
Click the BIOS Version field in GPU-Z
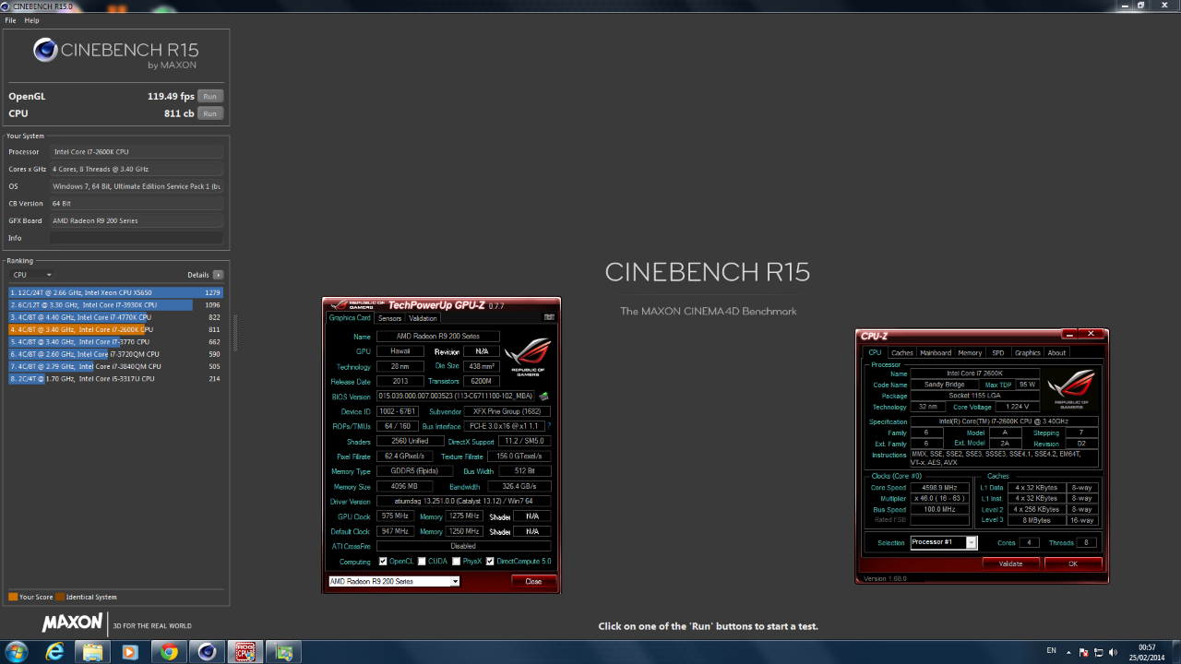456,396
